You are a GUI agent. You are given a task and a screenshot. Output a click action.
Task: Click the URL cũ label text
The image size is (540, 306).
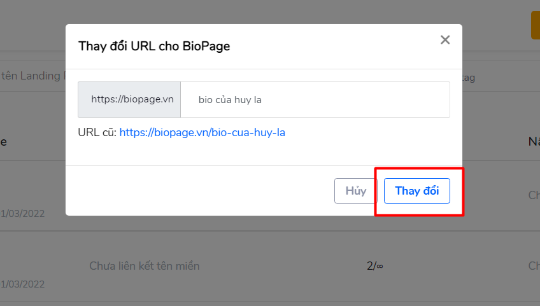[97, 132]
